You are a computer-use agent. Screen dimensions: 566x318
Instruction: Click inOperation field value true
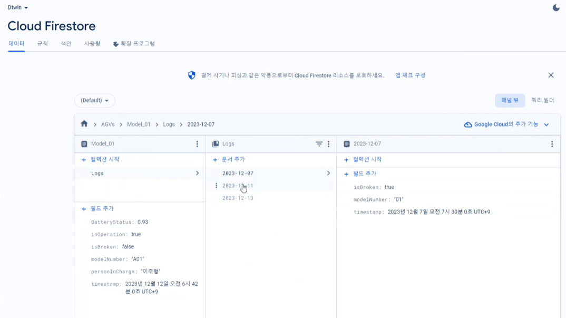point(136,234)
